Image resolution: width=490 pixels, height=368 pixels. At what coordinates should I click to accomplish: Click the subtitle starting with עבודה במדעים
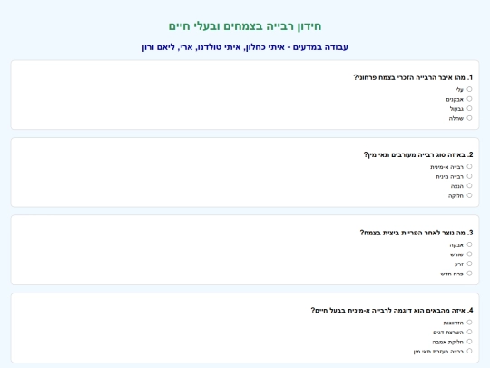click(x=245, y=47)
